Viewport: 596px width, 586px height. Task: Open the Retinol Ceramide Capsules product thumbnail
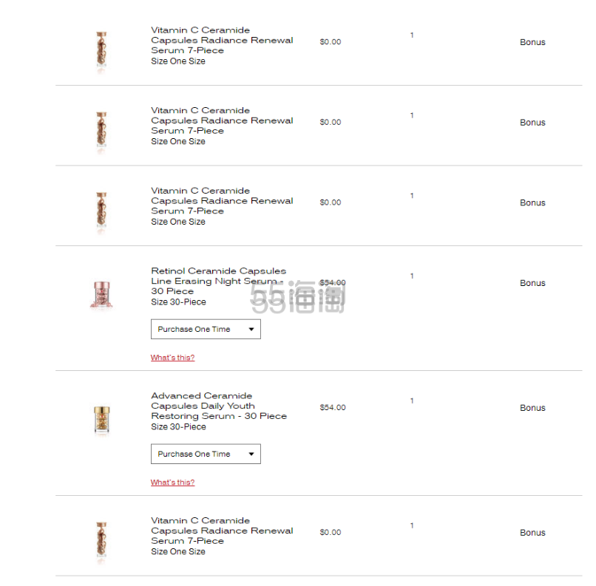101,294
